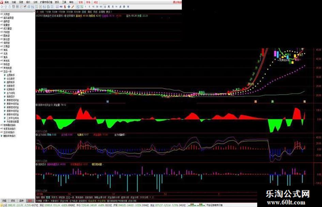Select the pencil drawing tool icon
The image size is (322, 207).
[x=73, y=7]
